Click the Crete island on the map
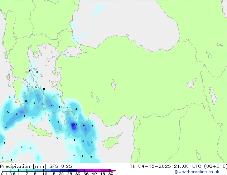Viewport: 227px width, 175px height. 39,130
